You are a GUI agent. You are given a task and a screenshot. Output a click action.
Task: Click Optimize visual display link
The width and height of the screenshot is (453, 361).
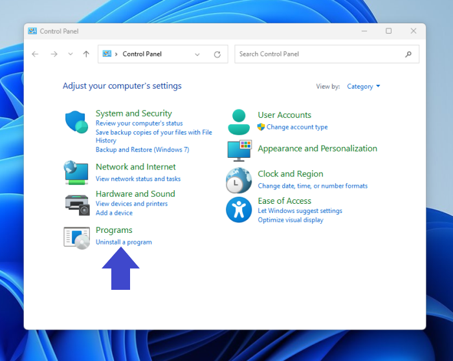[291, 220]
